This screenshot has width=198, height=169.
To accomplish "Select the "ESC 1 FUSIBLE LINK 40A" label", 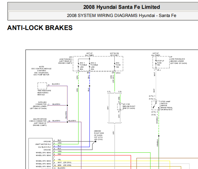I will 83,66.
